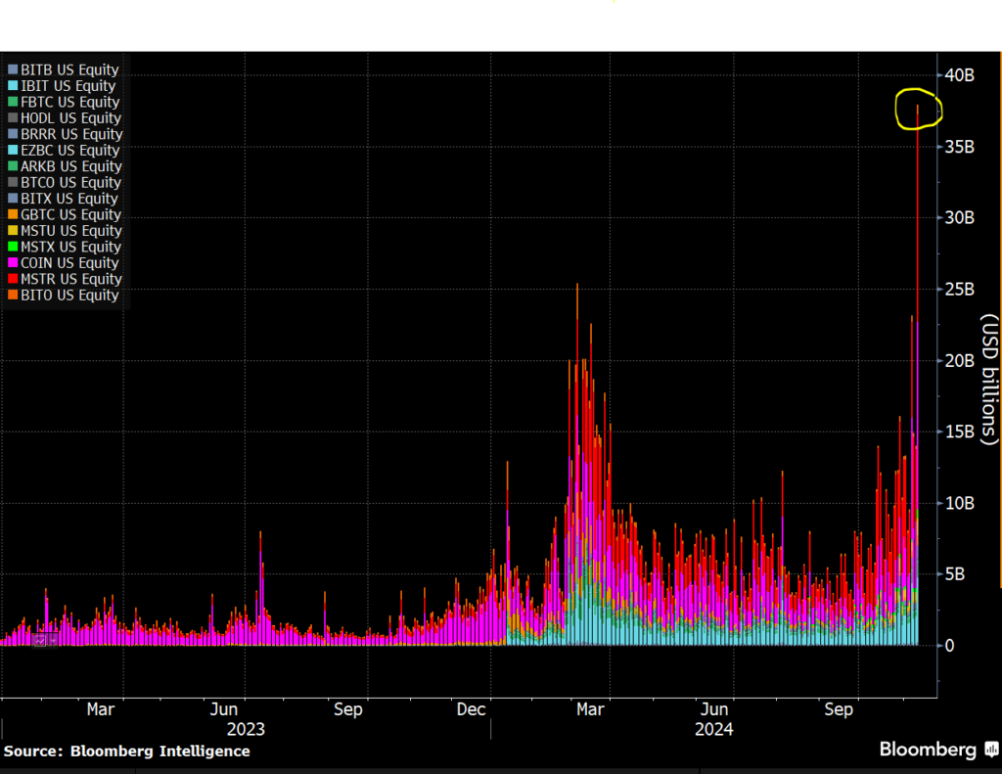The width and height of the screenshot is (1002, 774).
Task: Select the ARKB US Equity legend label
Action: coord(70,166)
